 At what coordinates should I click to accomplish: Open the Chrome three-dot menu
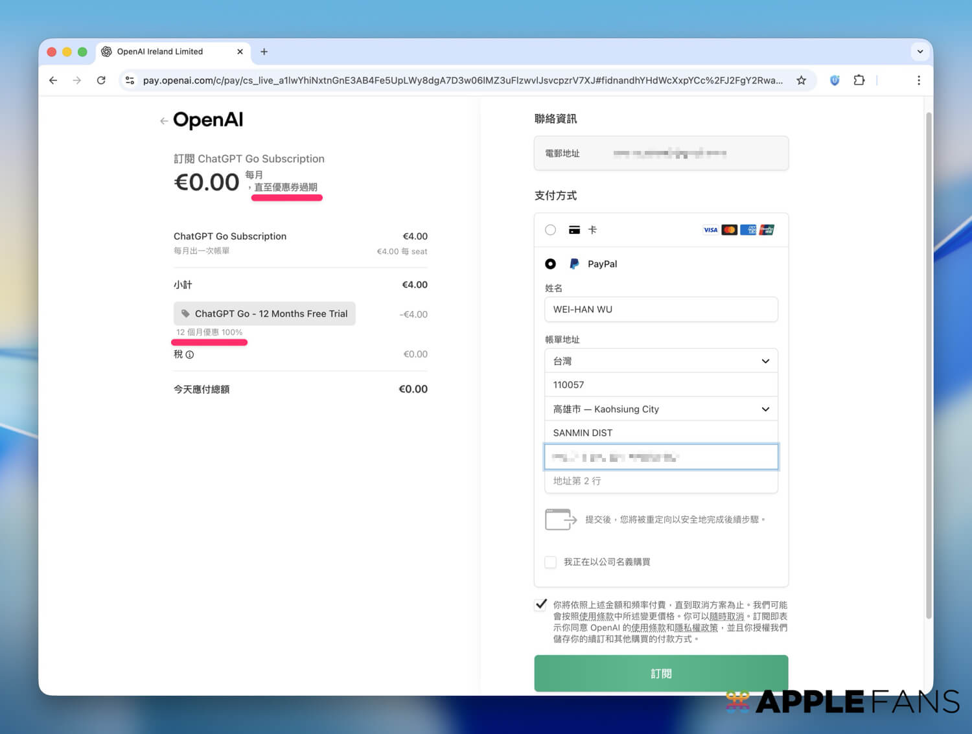pos(918,80)
